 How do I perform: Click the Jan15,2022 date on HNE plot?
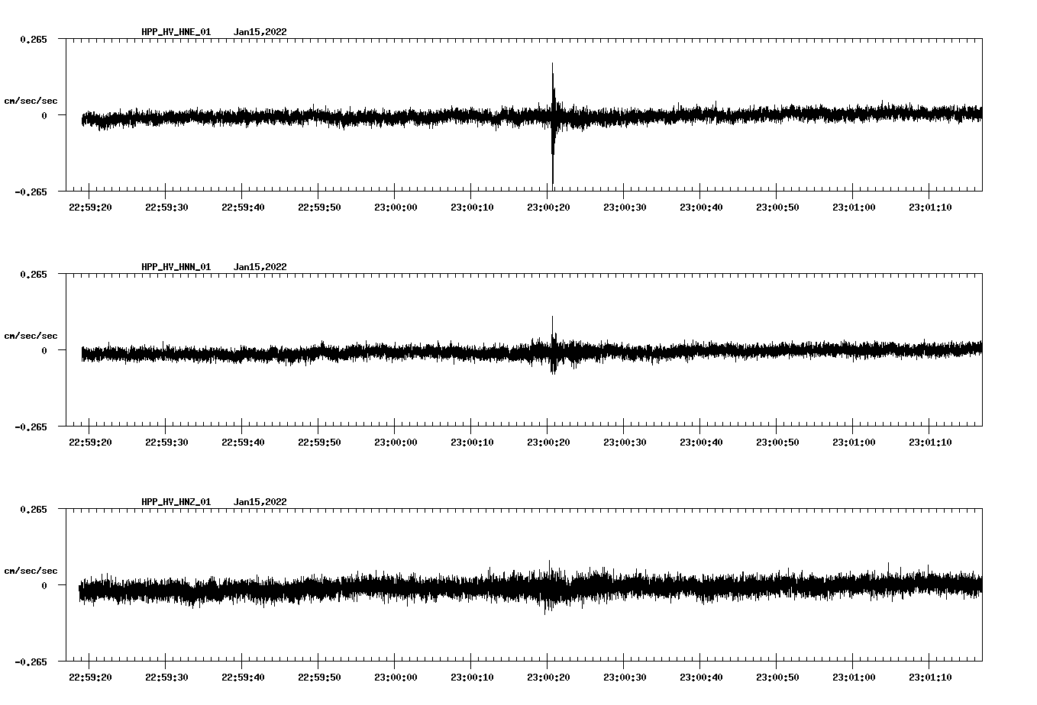(260, 32)
